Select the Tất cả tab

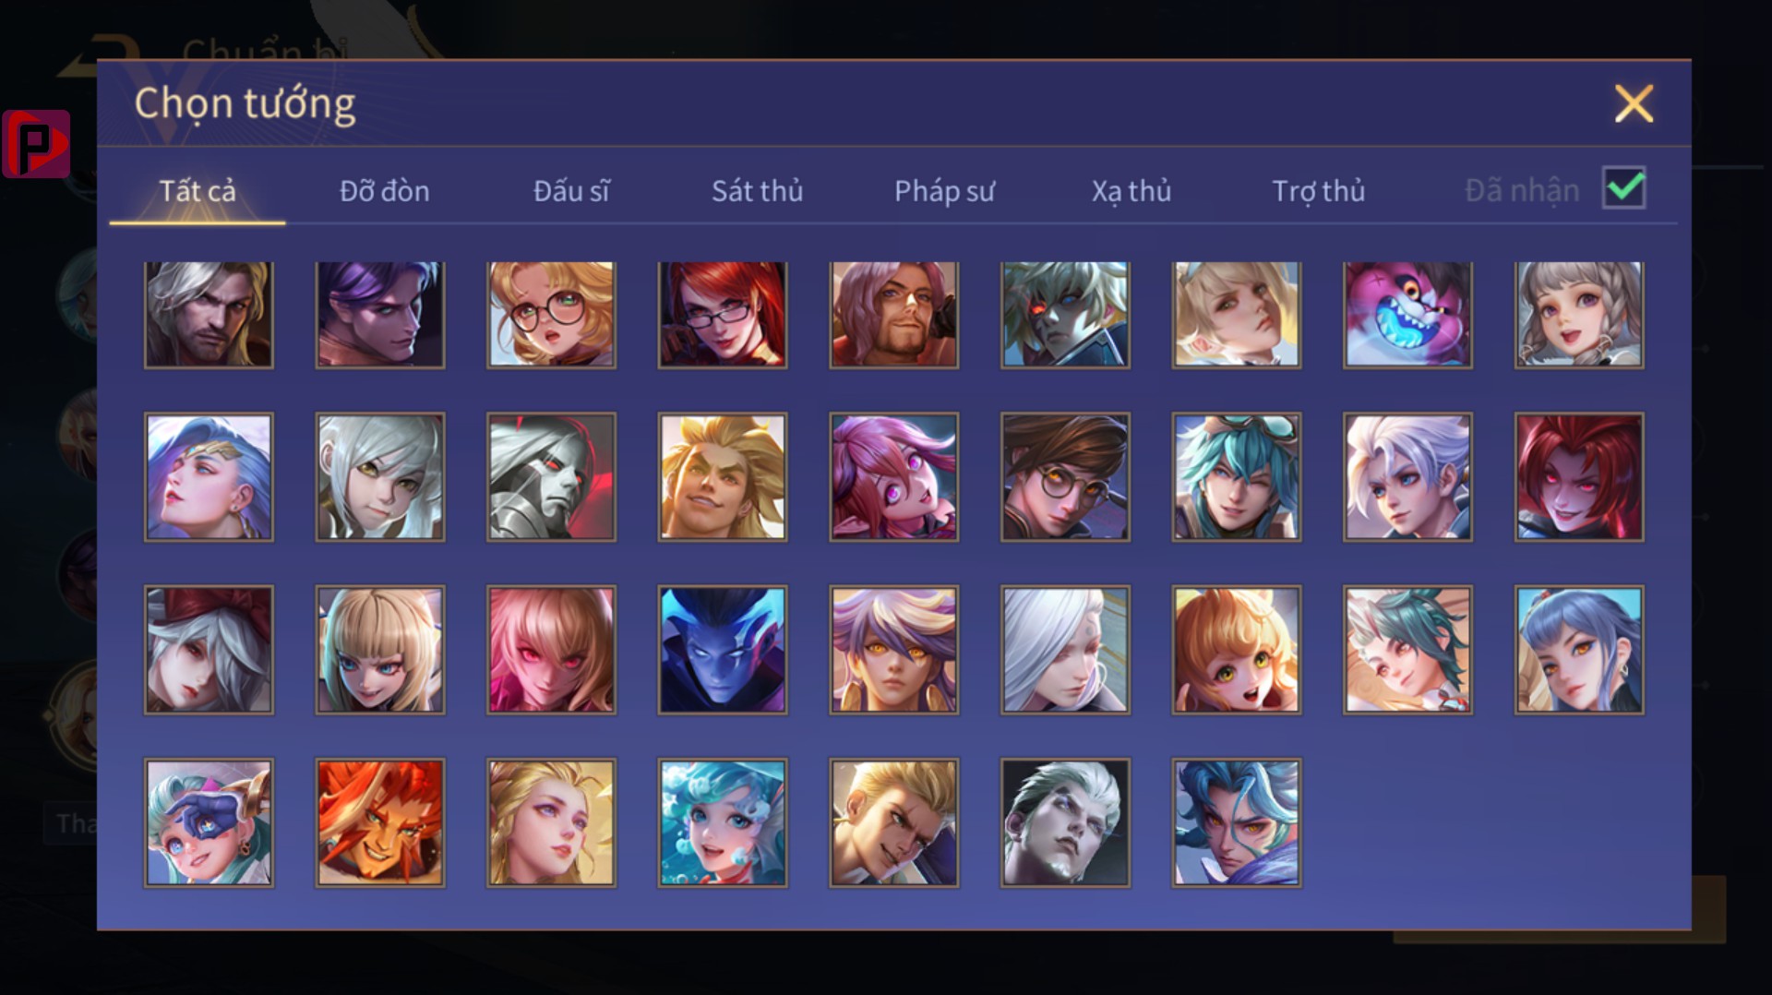point(198,191)
